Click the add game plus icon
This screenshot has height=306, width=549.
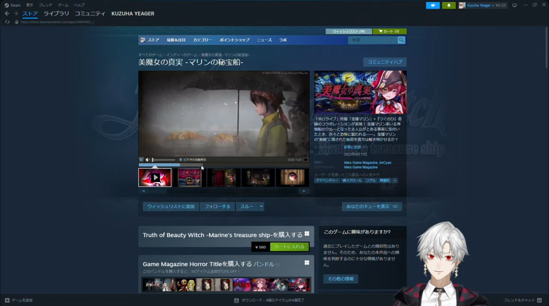coord(7,300)
